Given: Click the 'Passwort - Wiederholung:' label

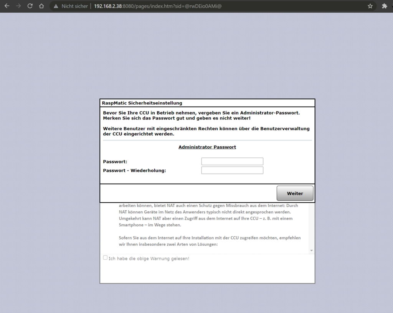Looking at the screenshot, I should [x=134, y=170].
